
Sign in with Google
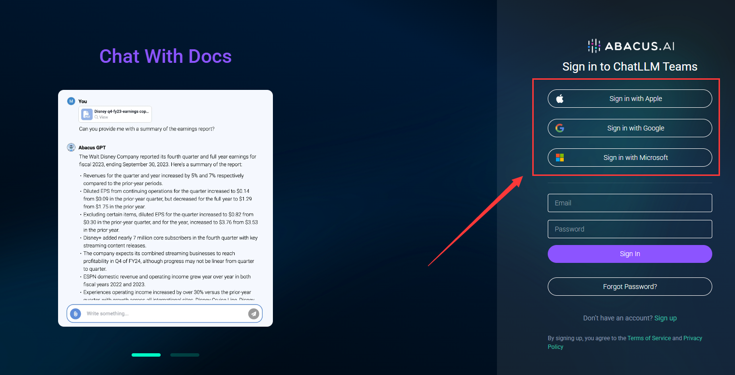(630, 128)
